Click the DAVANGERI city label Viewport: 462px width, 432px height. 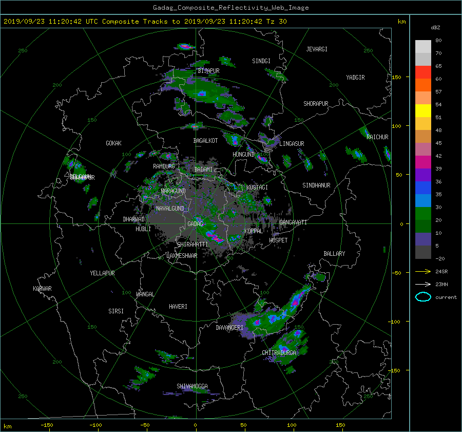point(229,328)
